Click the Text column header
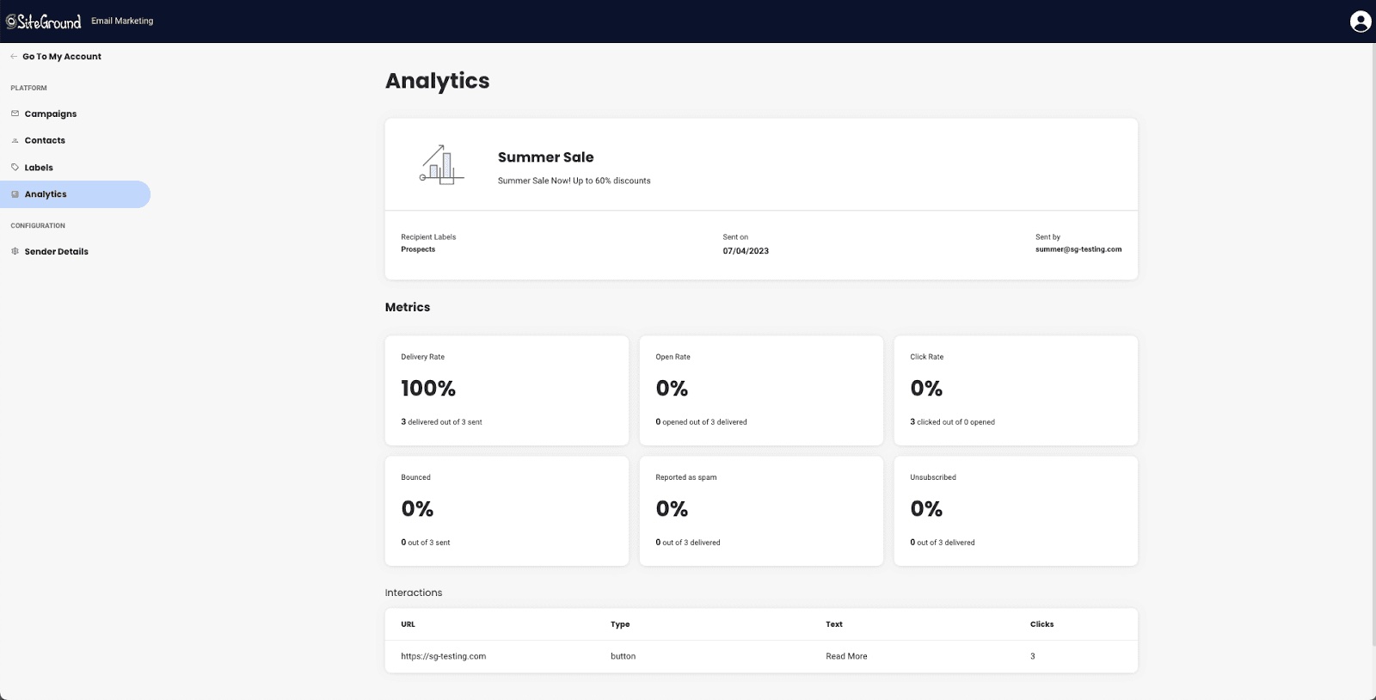1376x700 pixels. click(834, 624)
